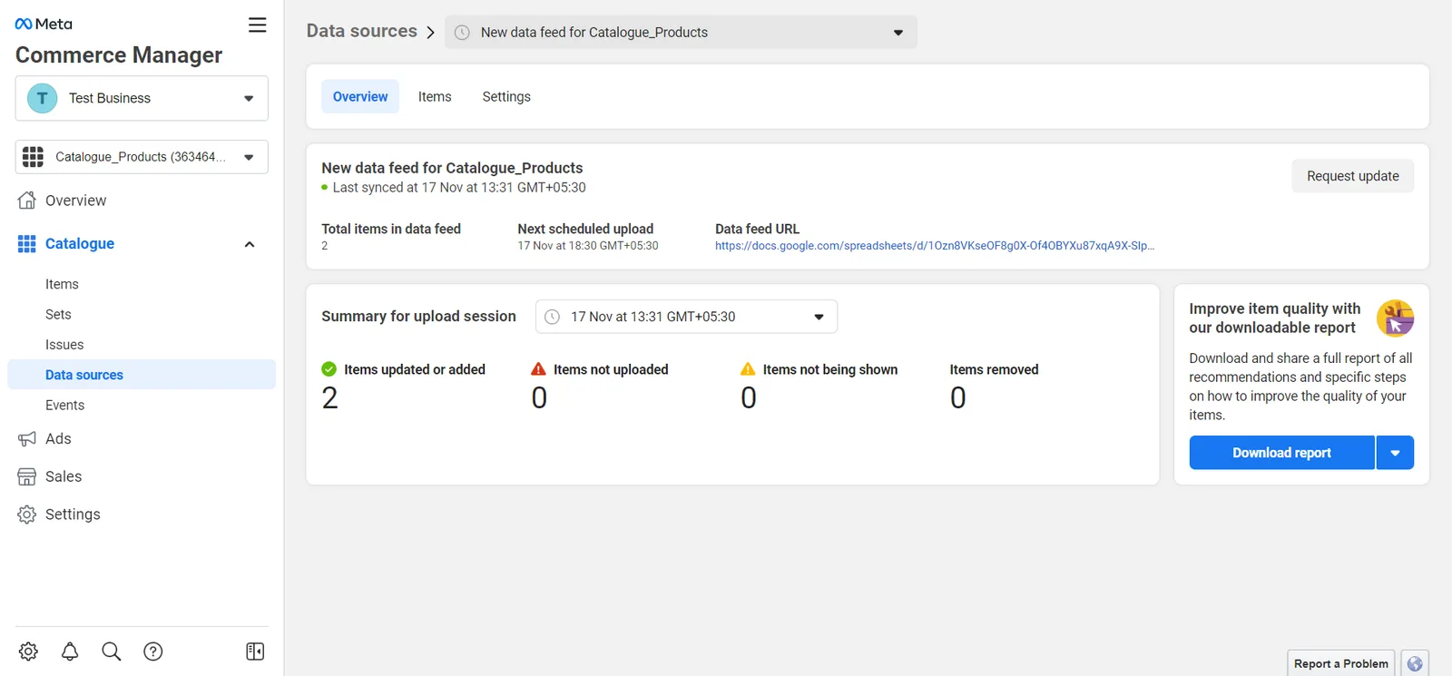Open the Download report arrow dropdown
1452x676 pixels.
tap(1395, 453)
